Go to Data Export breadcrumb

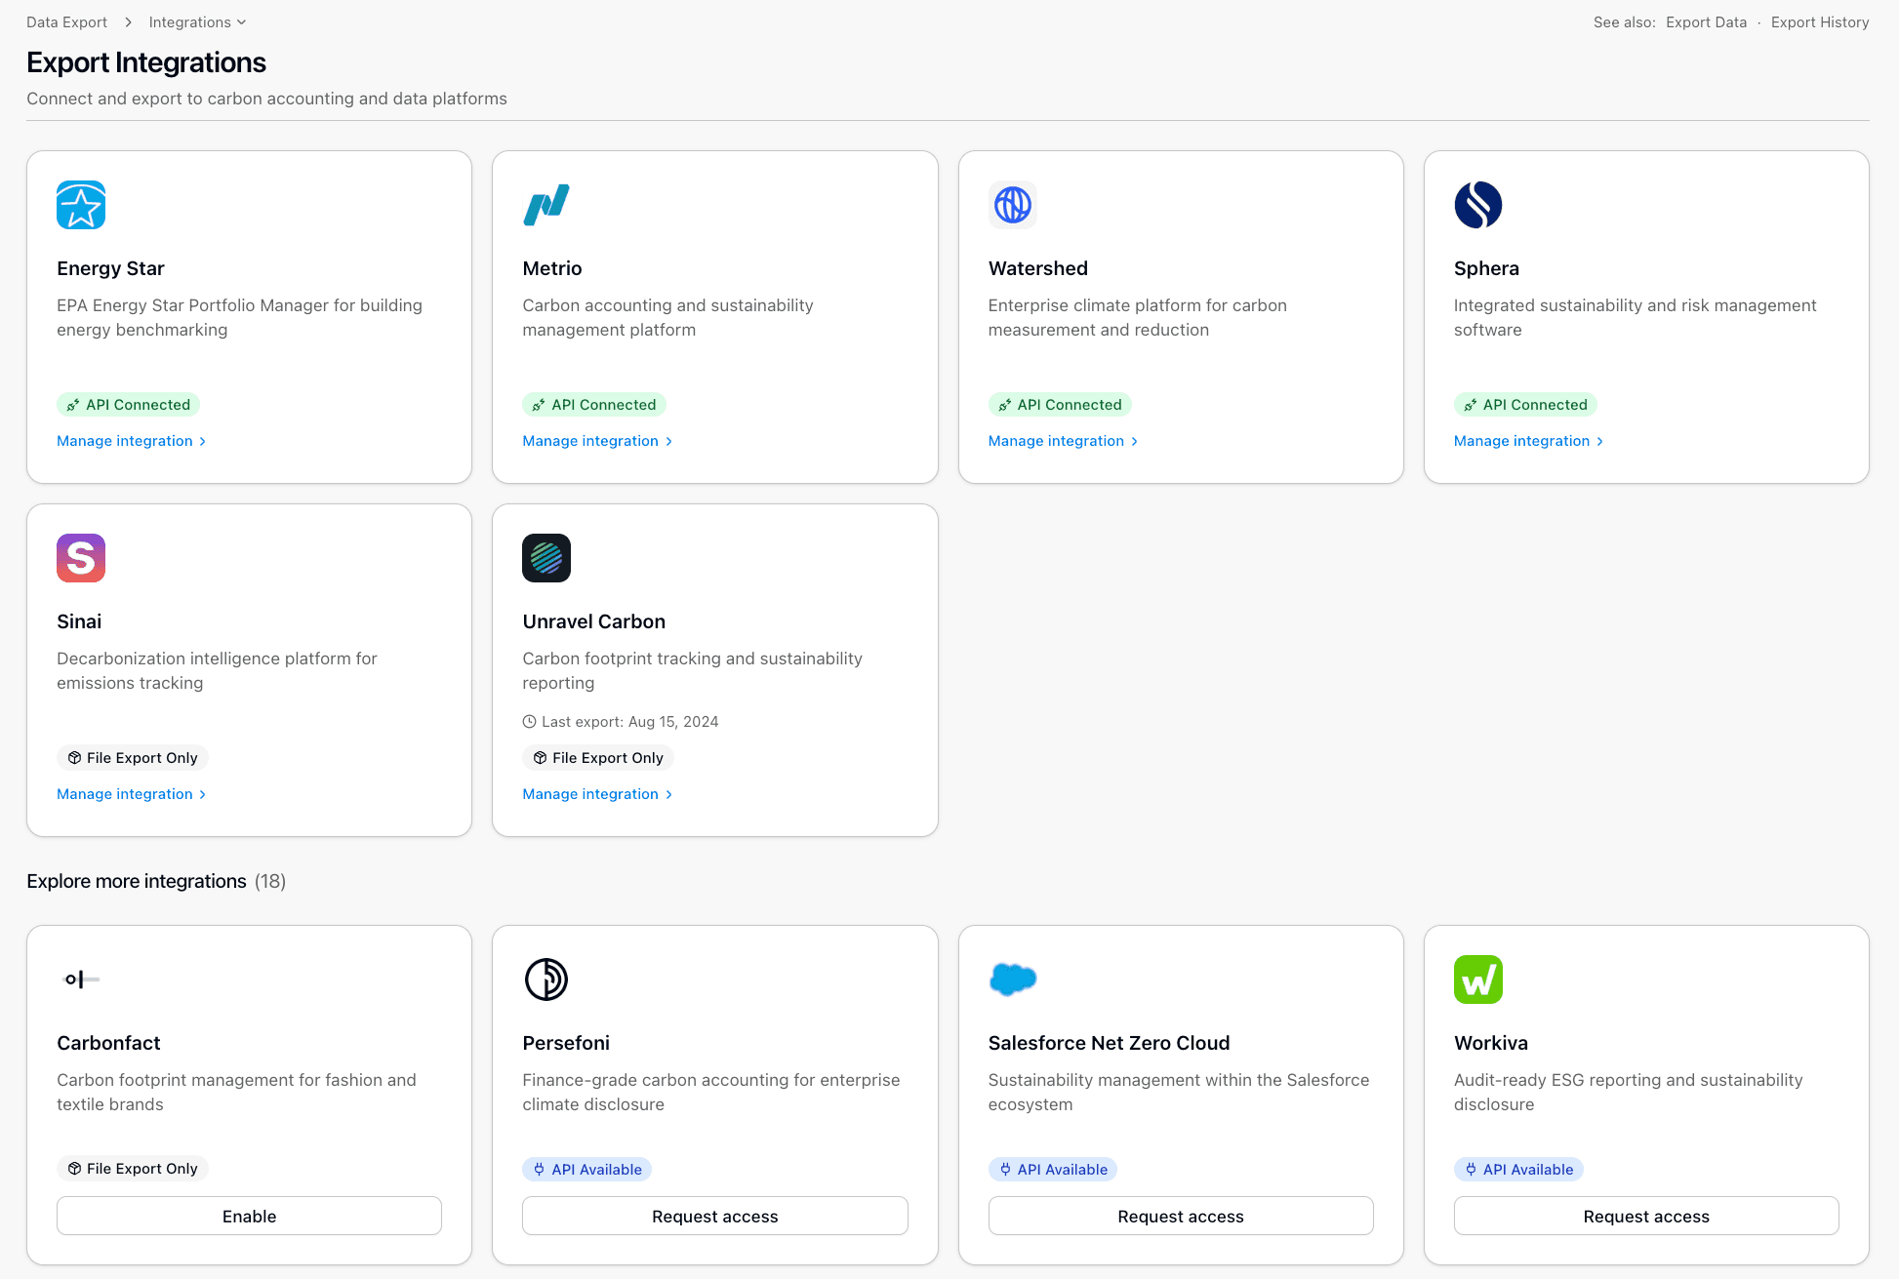pos(66,22)
